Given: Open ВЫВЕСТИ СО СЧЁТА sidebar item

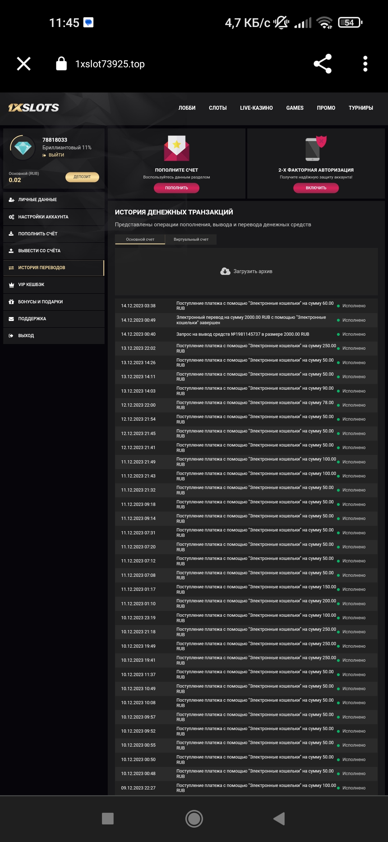Looking at the screenshot, I should point(40,251).
